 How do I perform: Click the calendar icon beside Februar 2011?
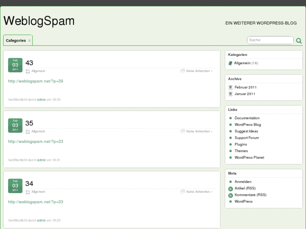point(231,87)
